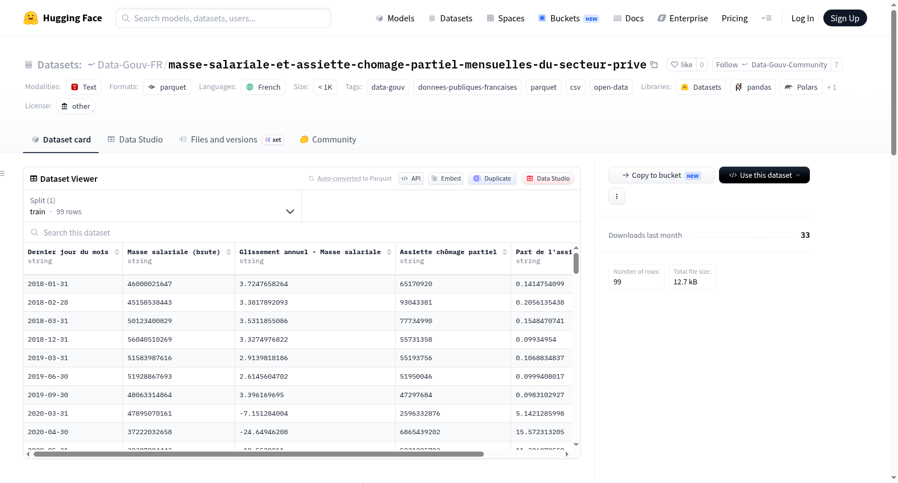898x483 pixels.
Task: Click the Log In link
Action: (x=803, y=18)
